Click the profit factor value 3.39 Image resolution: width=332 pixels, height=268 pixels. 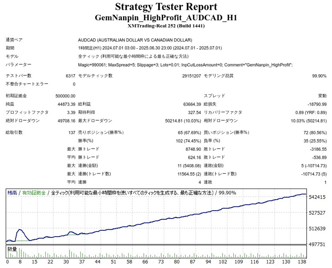coord(71,113)
